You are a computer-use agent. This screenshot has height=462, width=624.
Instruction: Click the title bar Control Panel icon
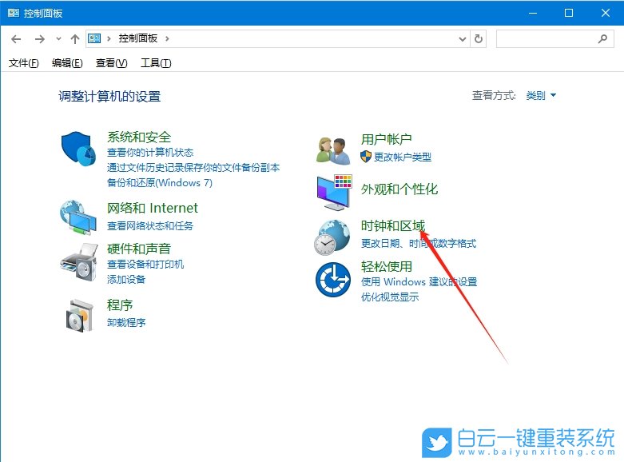click(x=13, y=13)
